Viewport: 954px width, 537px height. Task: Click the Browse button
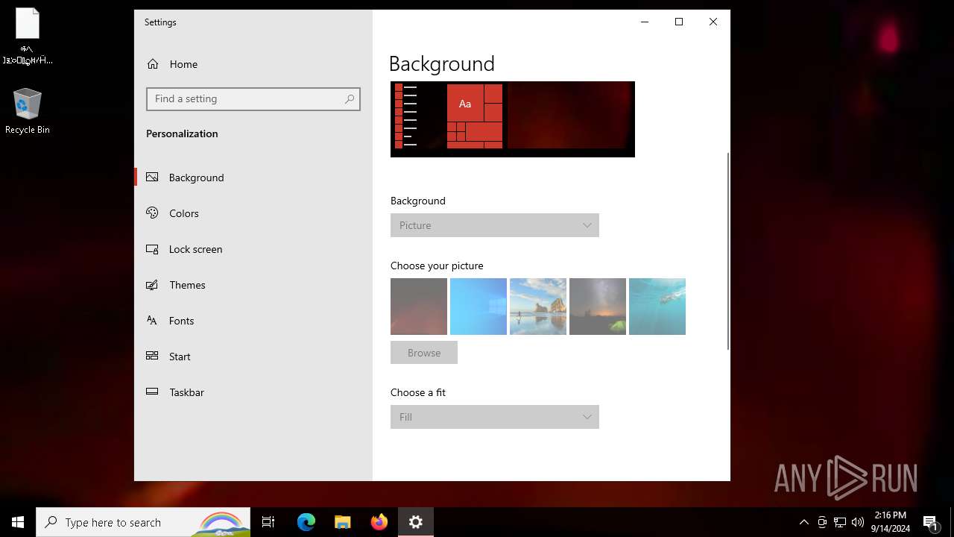point(424,353)
